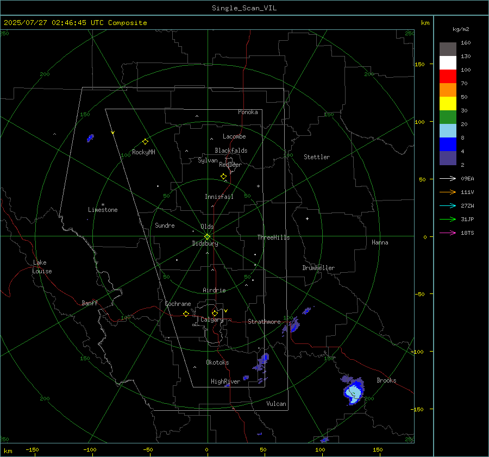Select the yellow diamond marker at Cochrane
Screen dimensions: 489x457
(186, 314)
